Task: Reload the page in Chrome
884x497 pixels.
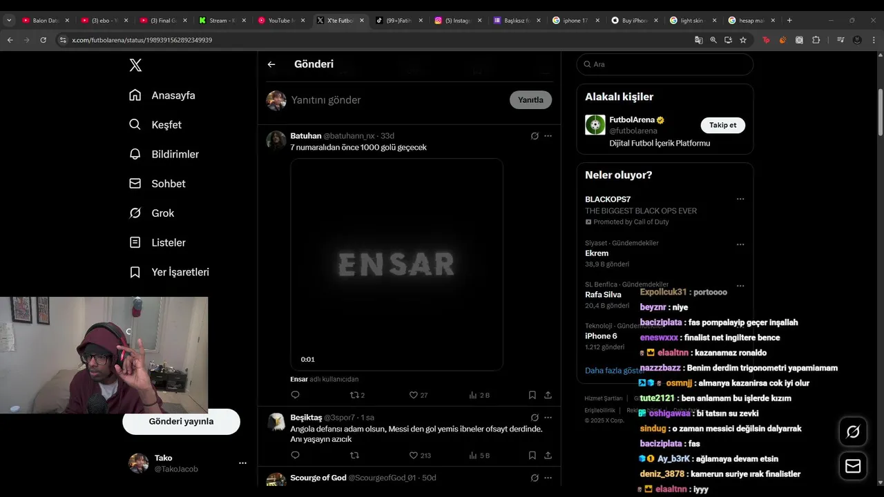Action: click(43, 40)
